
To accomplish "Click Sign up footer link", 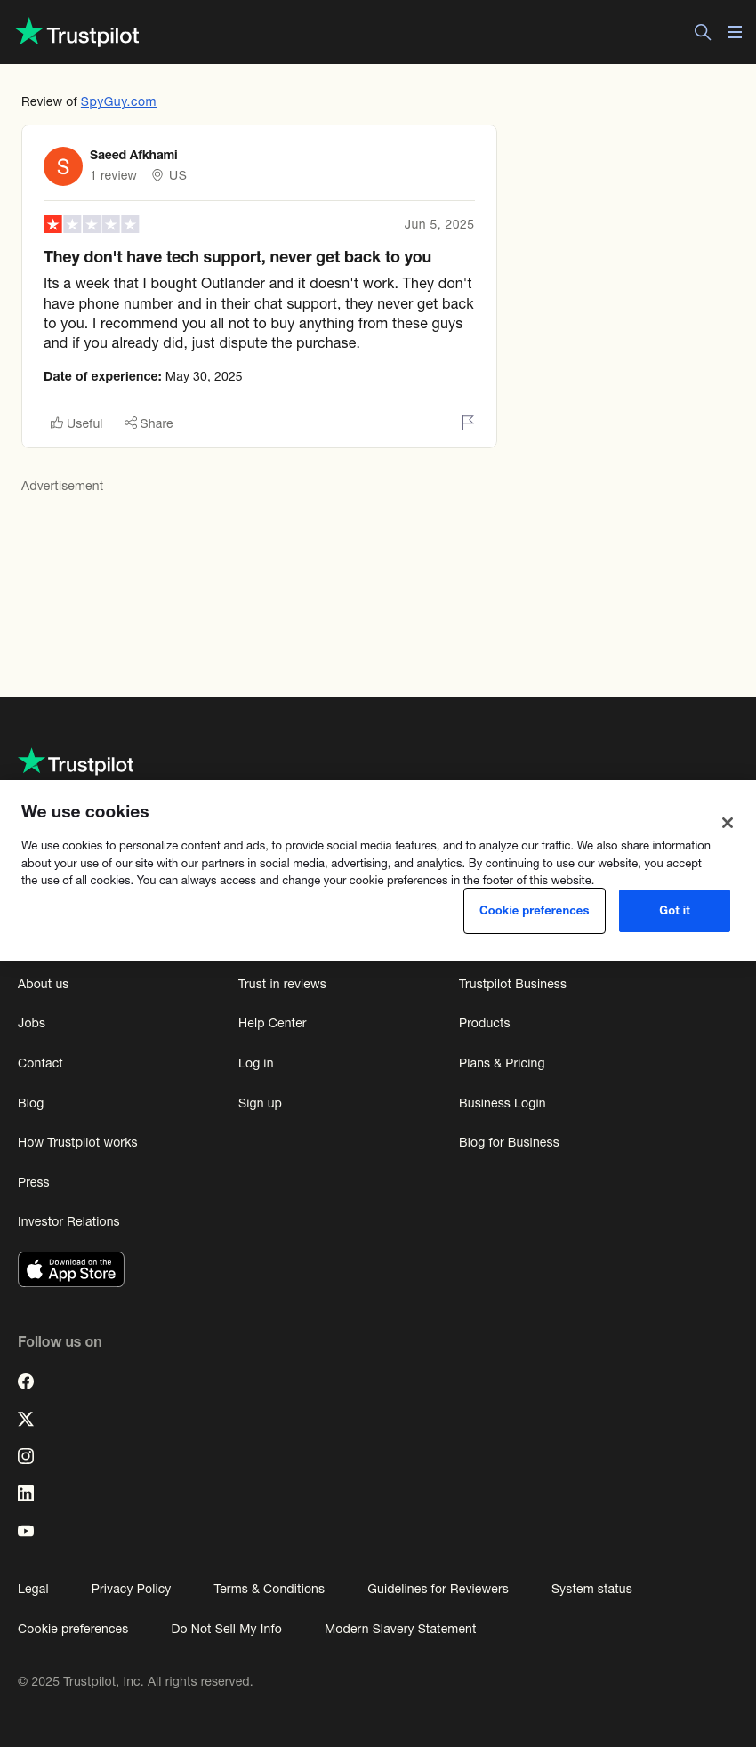I will pyautogui.click(x=260, y=1103).
